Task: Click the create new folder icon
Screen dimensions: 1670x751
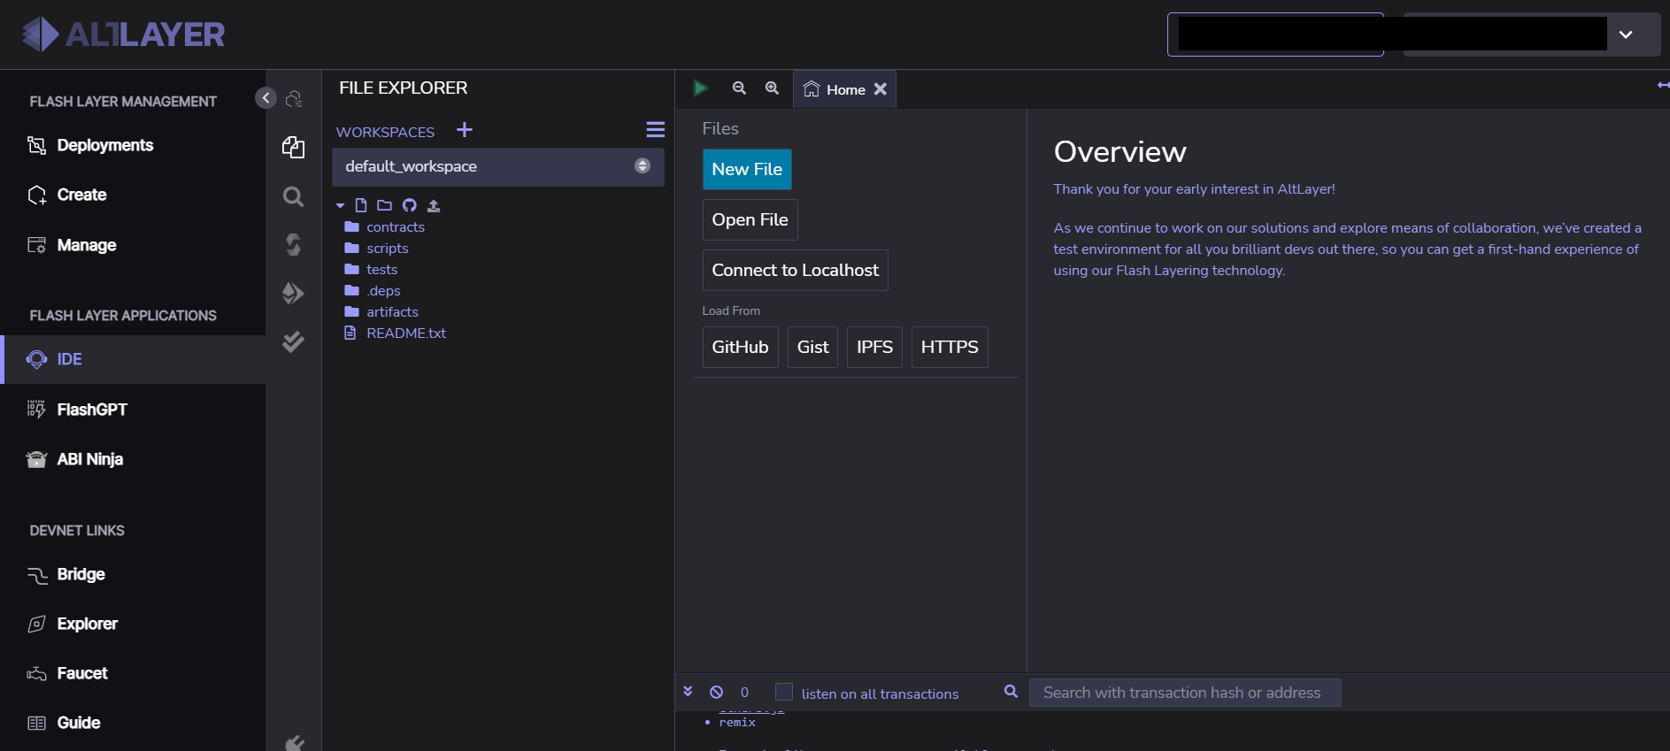Action: pos(384,205)
